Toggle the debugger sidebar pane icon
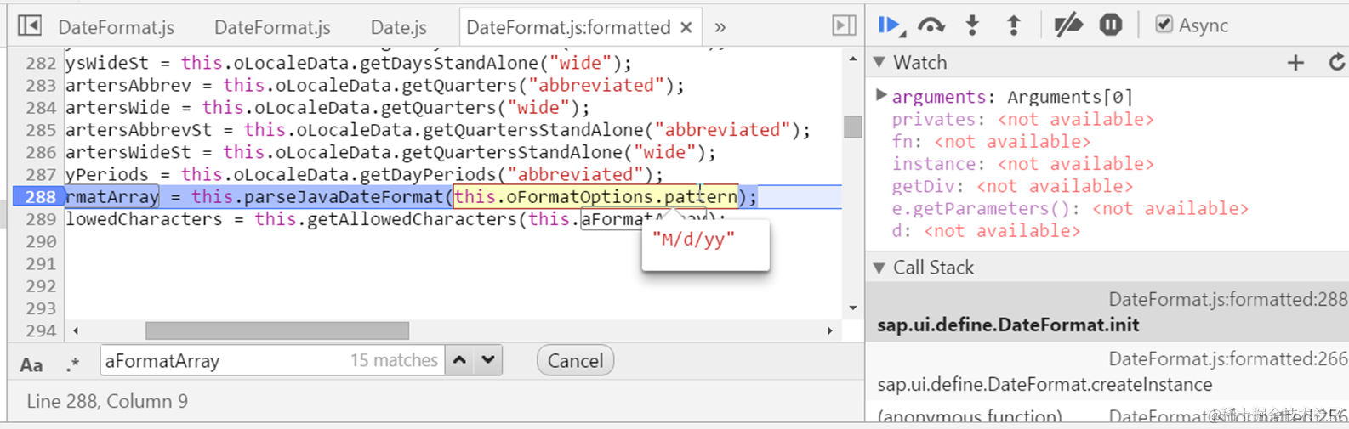The height and width of the screenshot is (429, 1349). click(x=844, y=25)
